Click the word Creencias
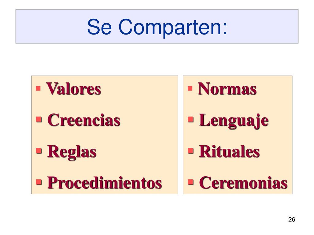Viewport: 314px width, 235px height. pos(84,120)
